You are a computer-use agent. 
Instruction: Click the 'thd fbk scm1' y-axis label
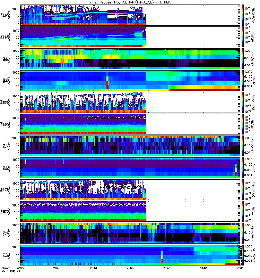pos(7,168)
